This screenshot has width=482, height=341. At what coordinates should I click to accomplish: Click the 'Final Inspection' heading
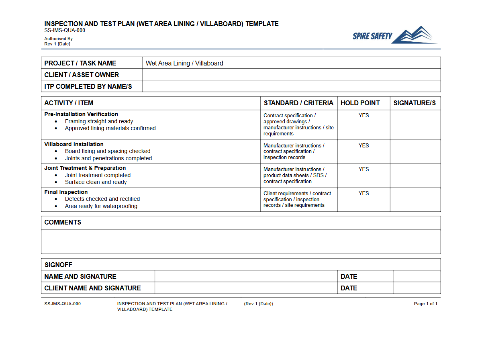click(66, 192)
